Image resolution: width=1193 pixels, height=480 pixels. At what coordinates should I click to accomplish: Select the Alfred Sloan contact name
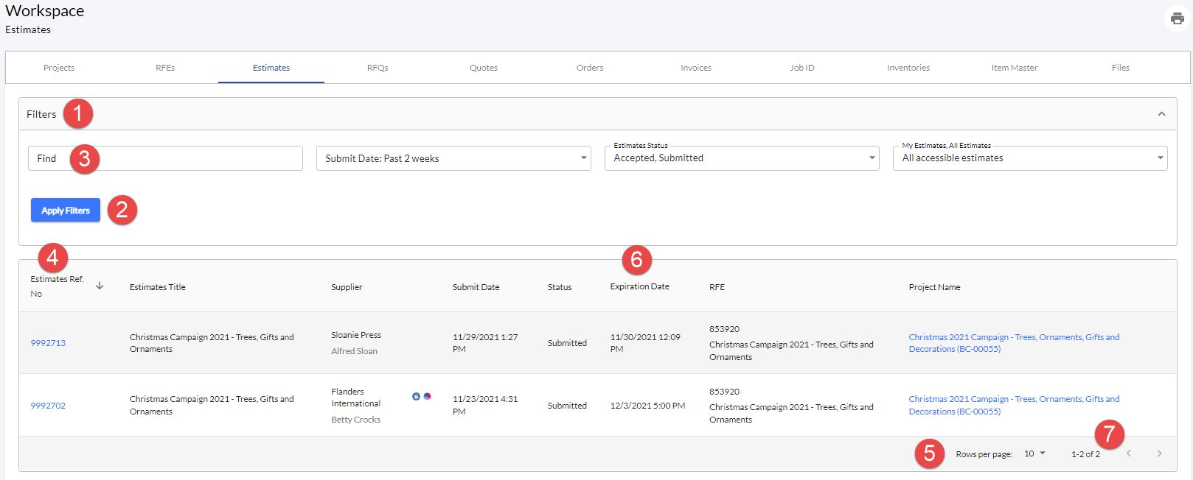[354, 351]
